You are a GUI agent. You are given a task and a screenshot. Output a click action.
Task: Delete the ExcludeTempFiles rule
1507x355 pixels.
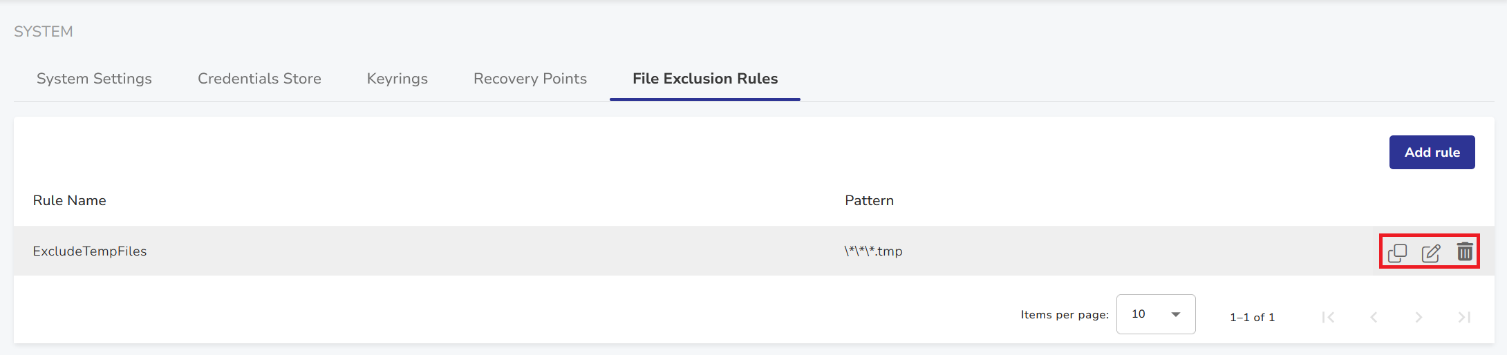tap(1465, 252)
